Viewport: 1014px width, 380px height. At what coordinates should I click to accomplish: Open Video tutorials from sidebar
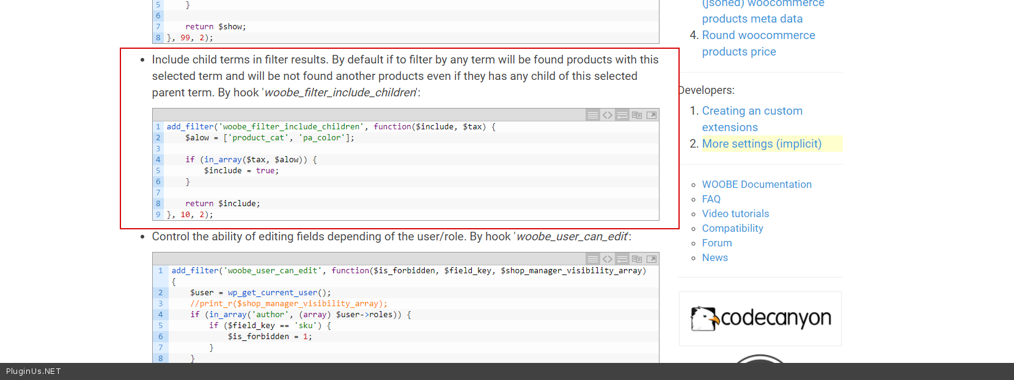[x=735, y=213]
